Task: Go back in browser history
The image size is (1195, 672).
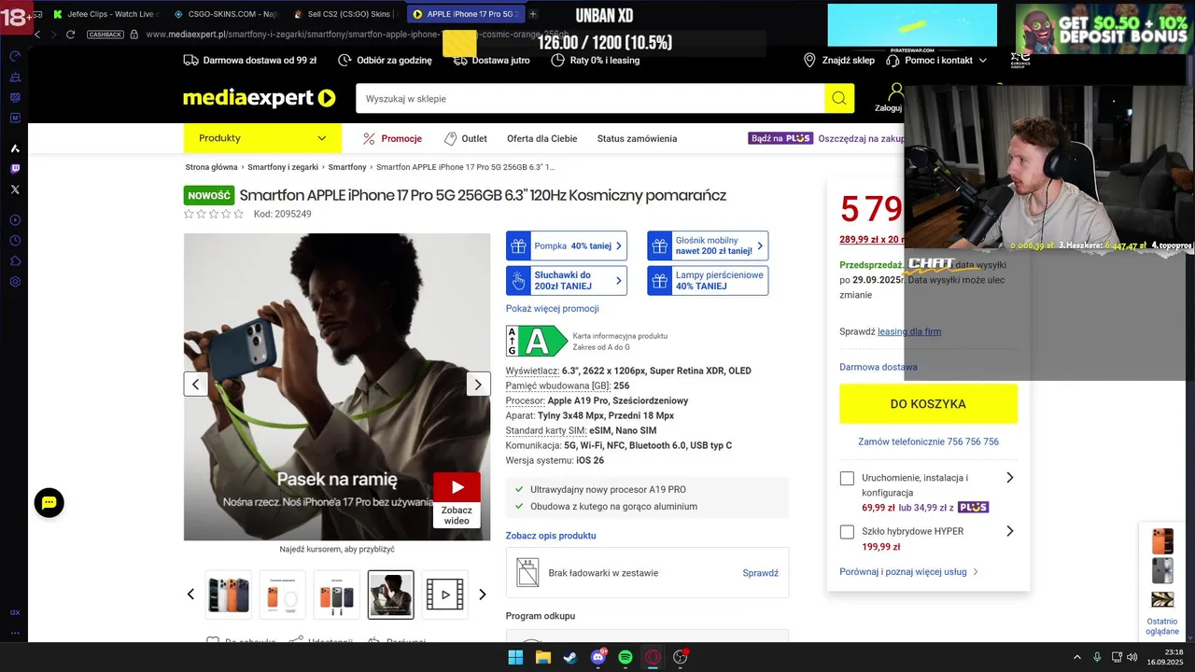Action: 37,35
